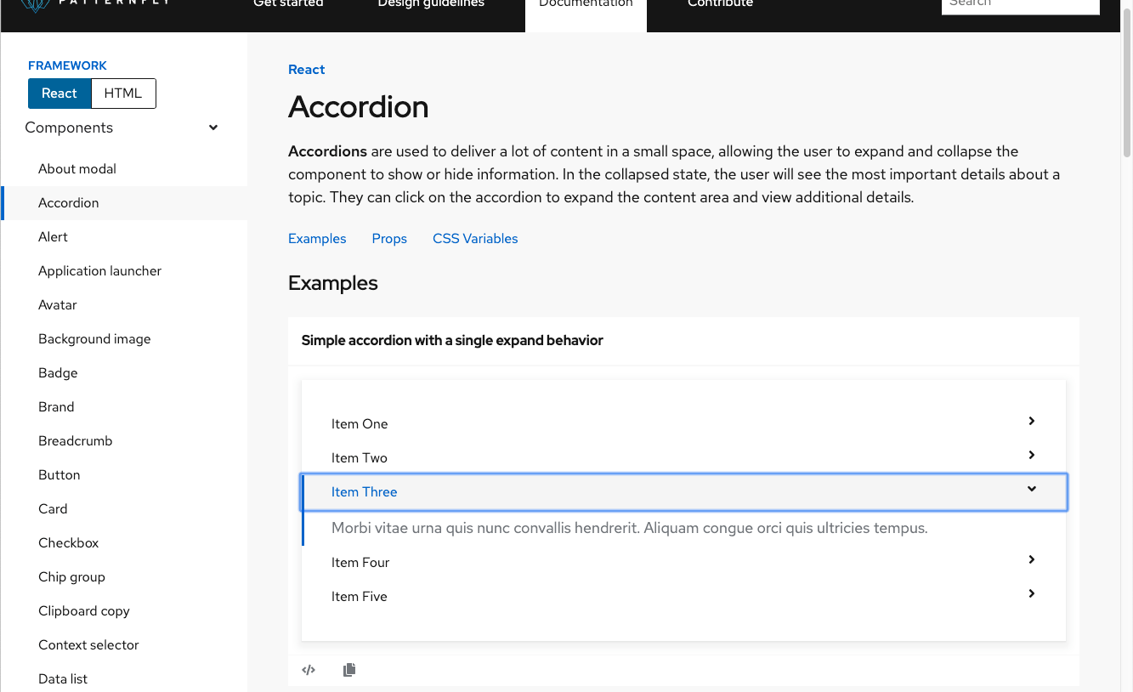Follow the React breadcrumb link
Screen dimensions: 1133x692
pyautogui.click(x=307, y=70)
